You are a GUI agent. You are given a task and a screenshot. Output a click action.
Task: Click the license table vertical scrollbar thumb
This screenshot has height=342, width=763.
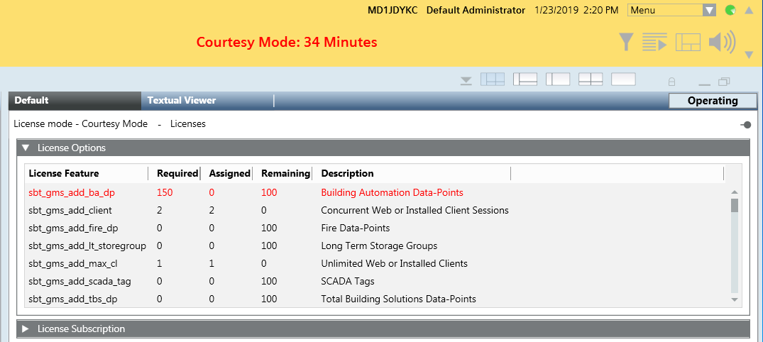pyautogui.click(x=735, y=206)
